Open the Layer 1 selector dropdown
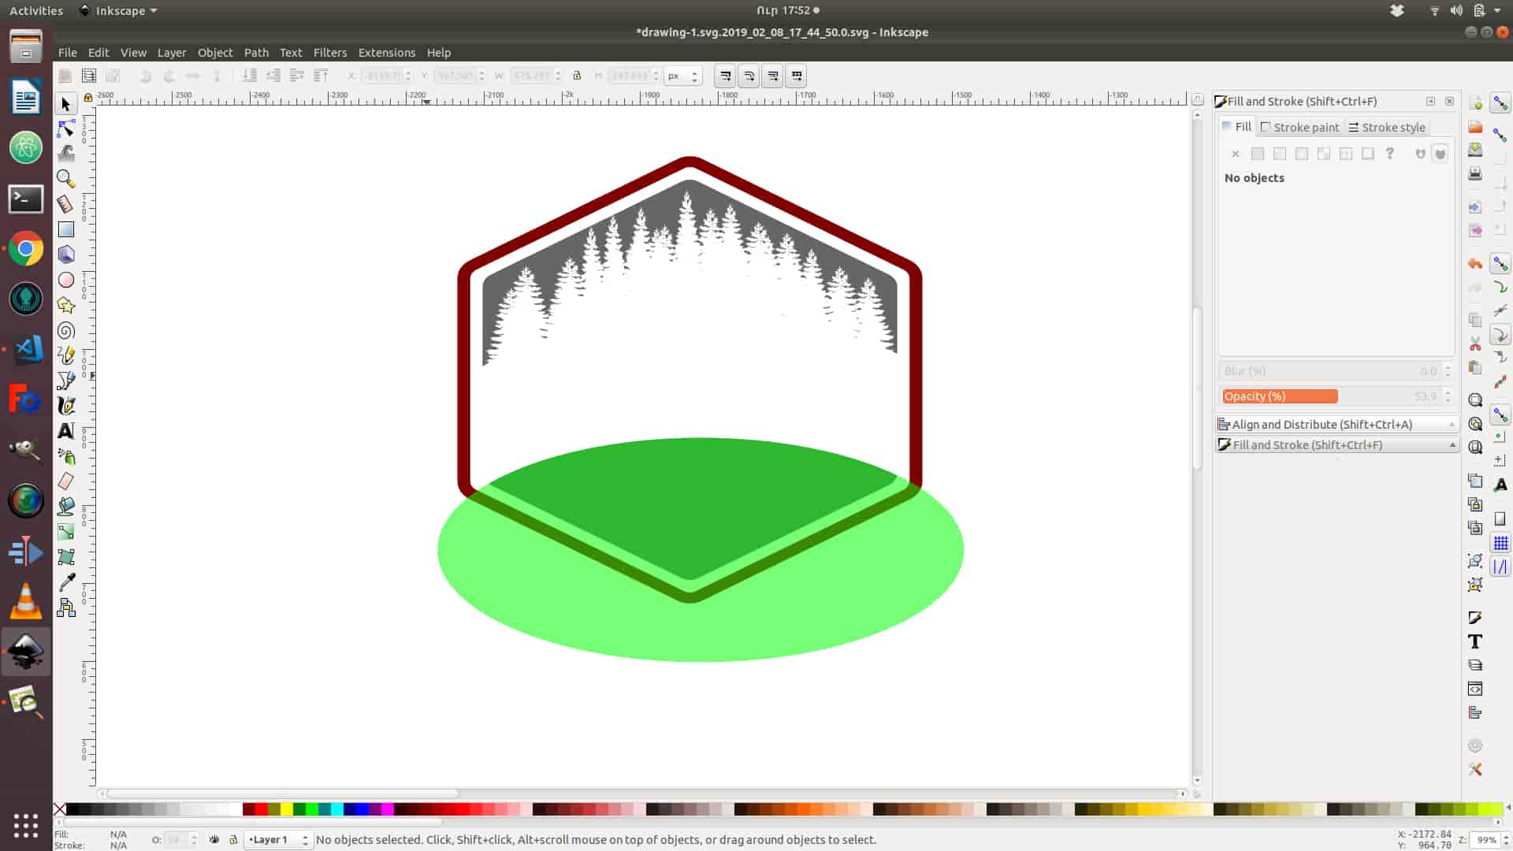 277,840
